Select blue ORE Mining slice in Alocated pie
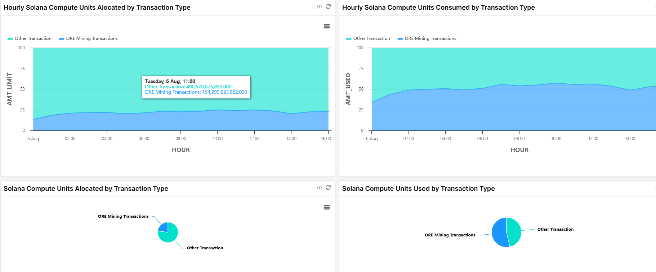 [x=164, y=227]
